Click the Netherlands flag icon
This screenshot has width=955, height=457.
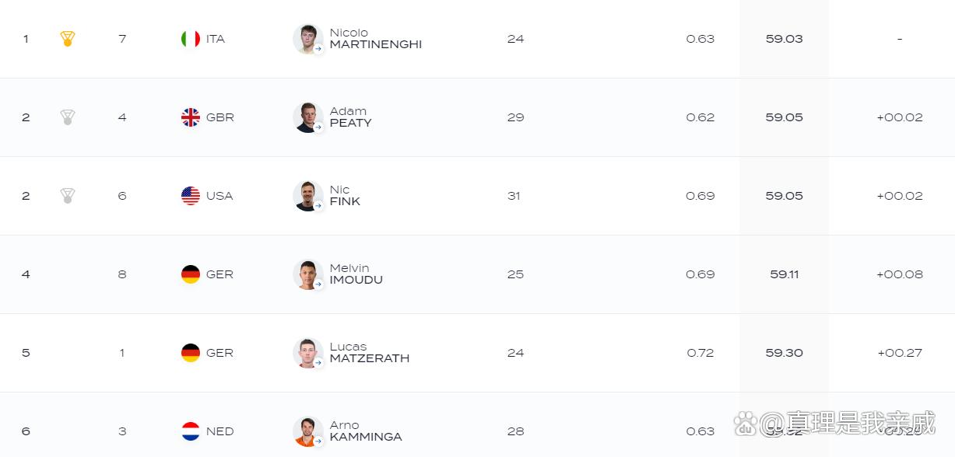(191, 431)
